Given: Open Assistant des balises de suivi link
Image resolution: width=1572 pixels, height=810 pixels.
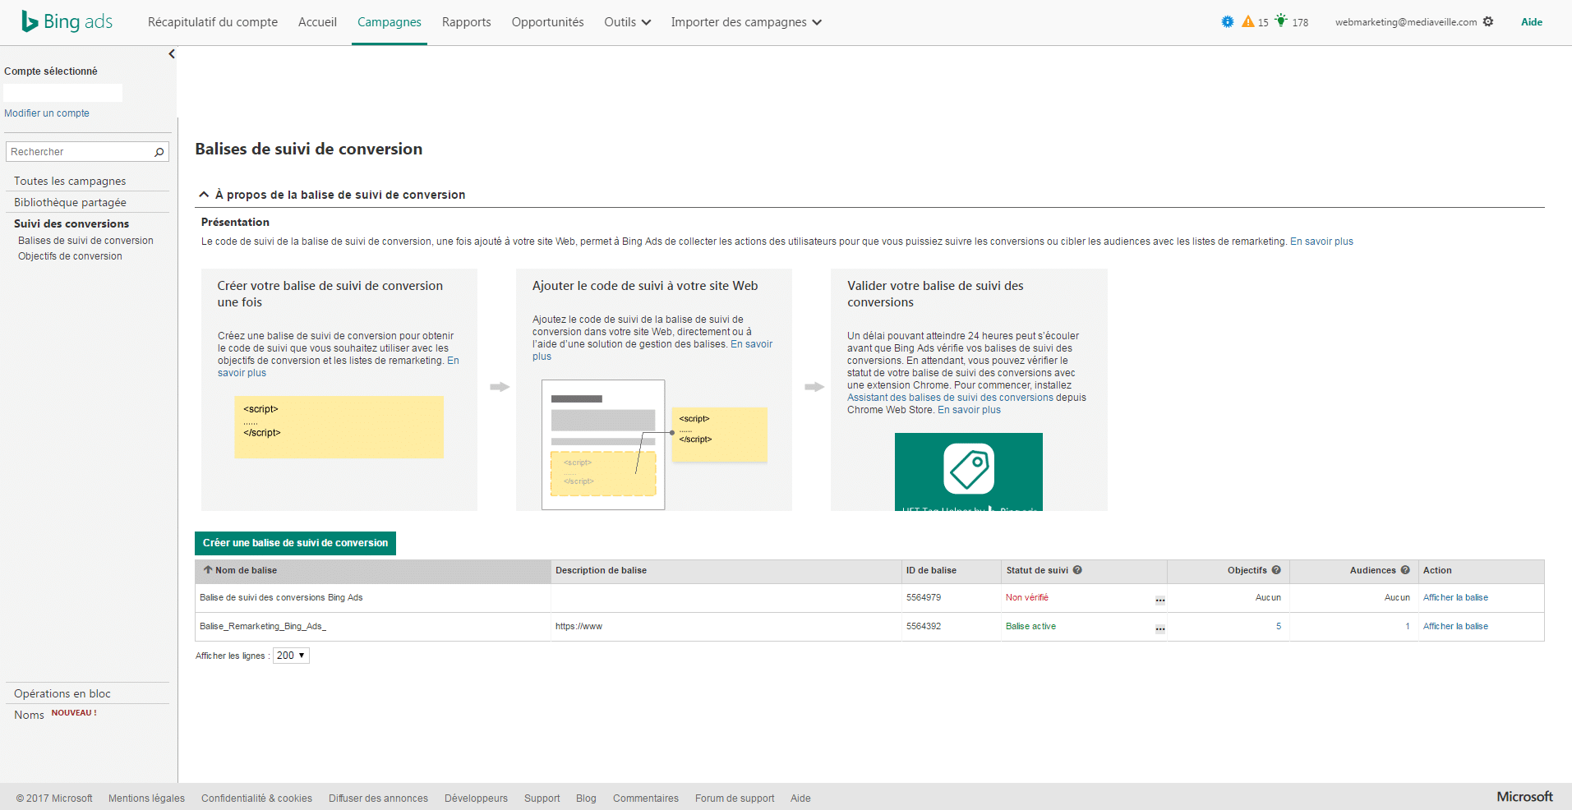Looking at the screenshot, I should tap(950, 398).
